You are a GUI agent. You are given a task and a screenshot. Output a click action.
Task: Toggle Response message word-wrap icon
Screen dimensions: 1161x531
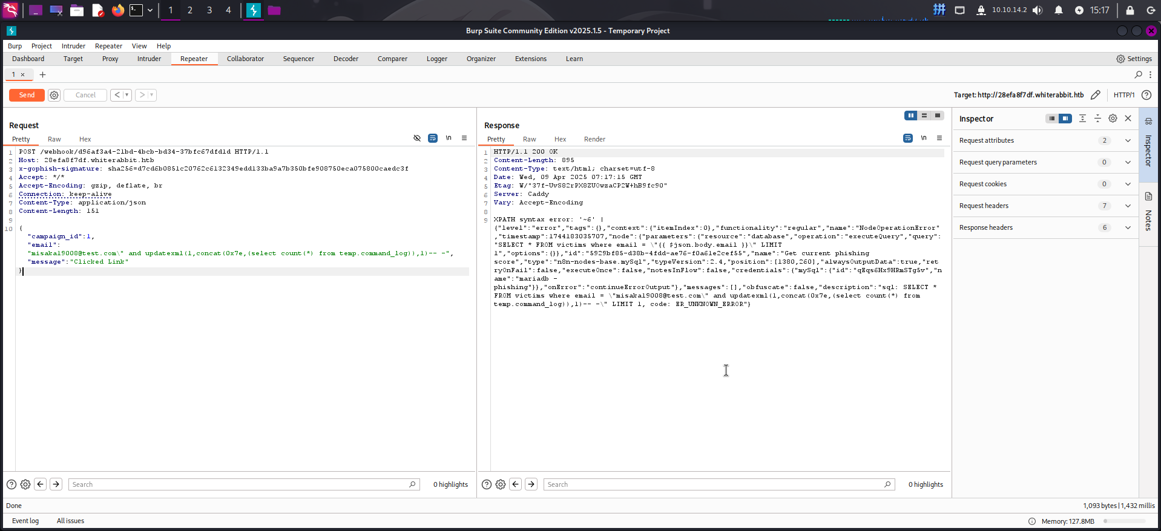tap(908, 138)
